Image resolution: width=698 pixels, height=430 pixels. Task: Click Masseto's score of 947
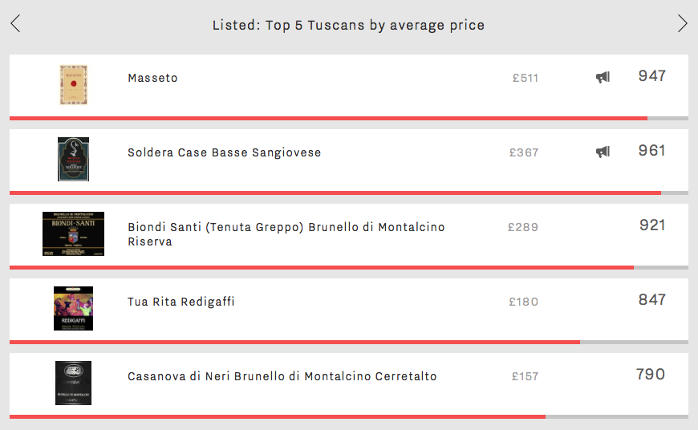click(652, 76)
